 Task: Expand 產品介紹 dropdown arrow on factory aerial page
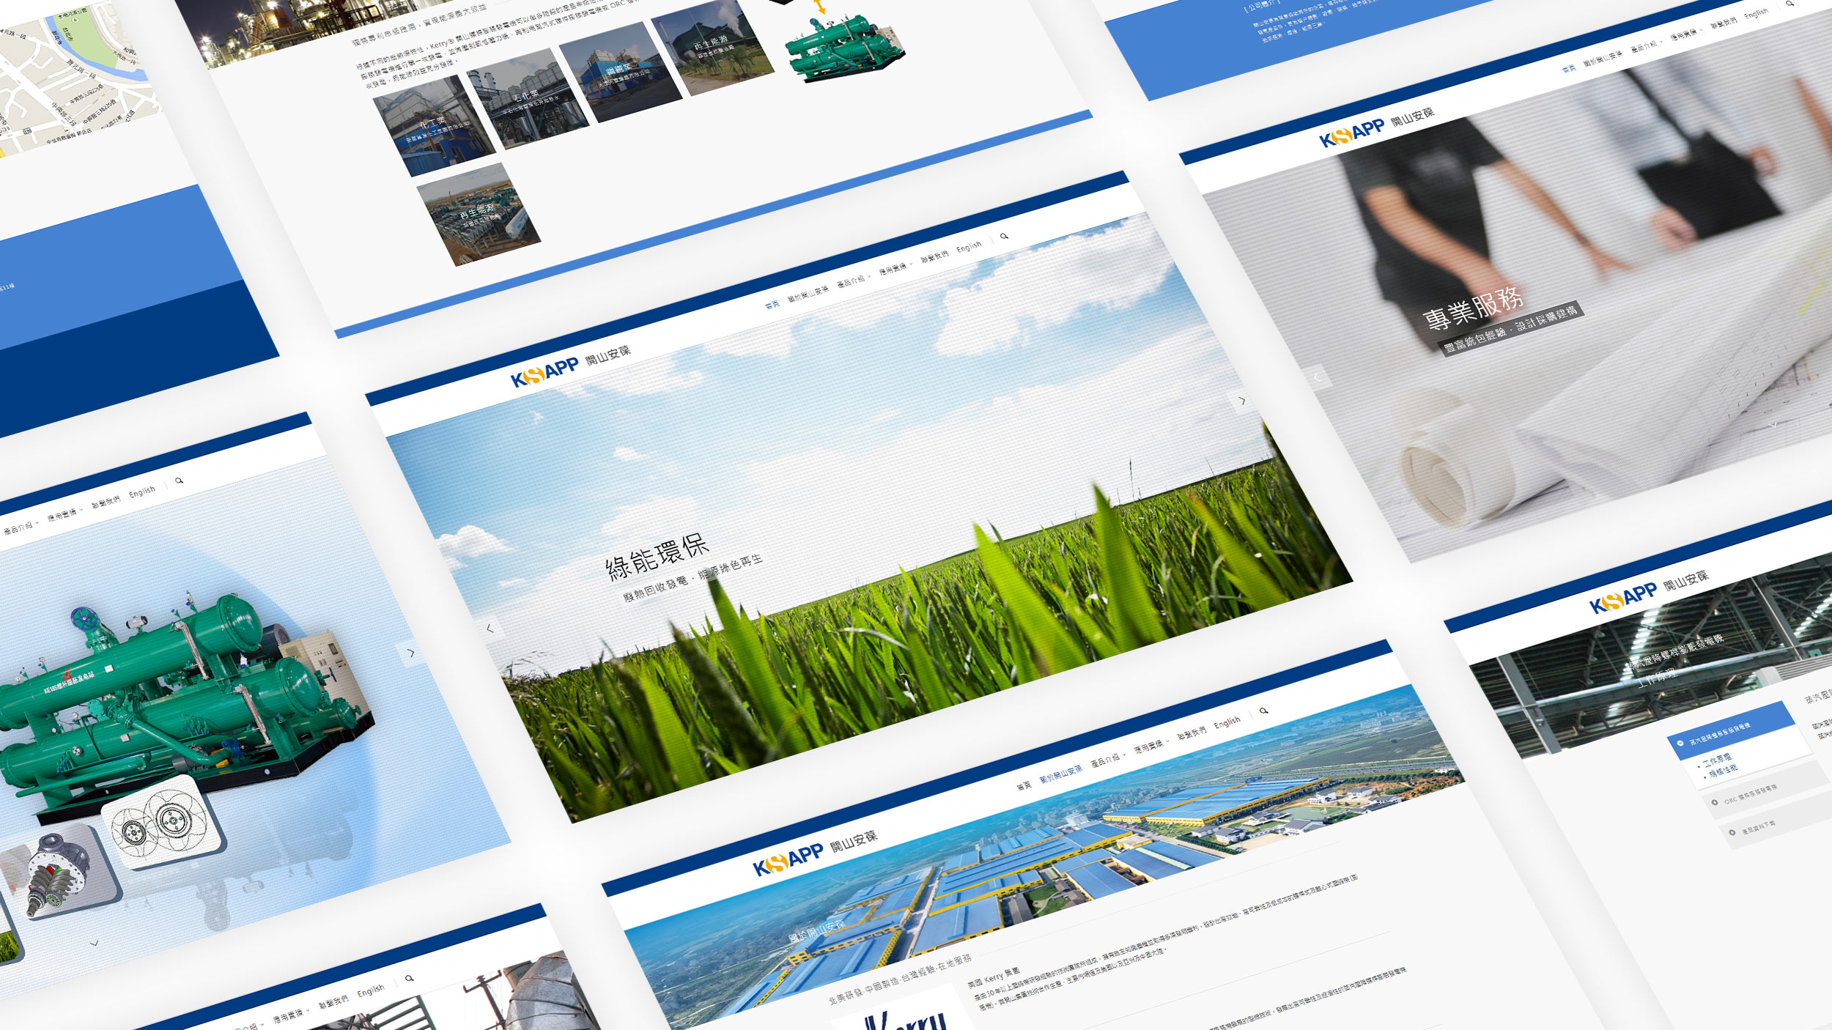pos(1123,755)
